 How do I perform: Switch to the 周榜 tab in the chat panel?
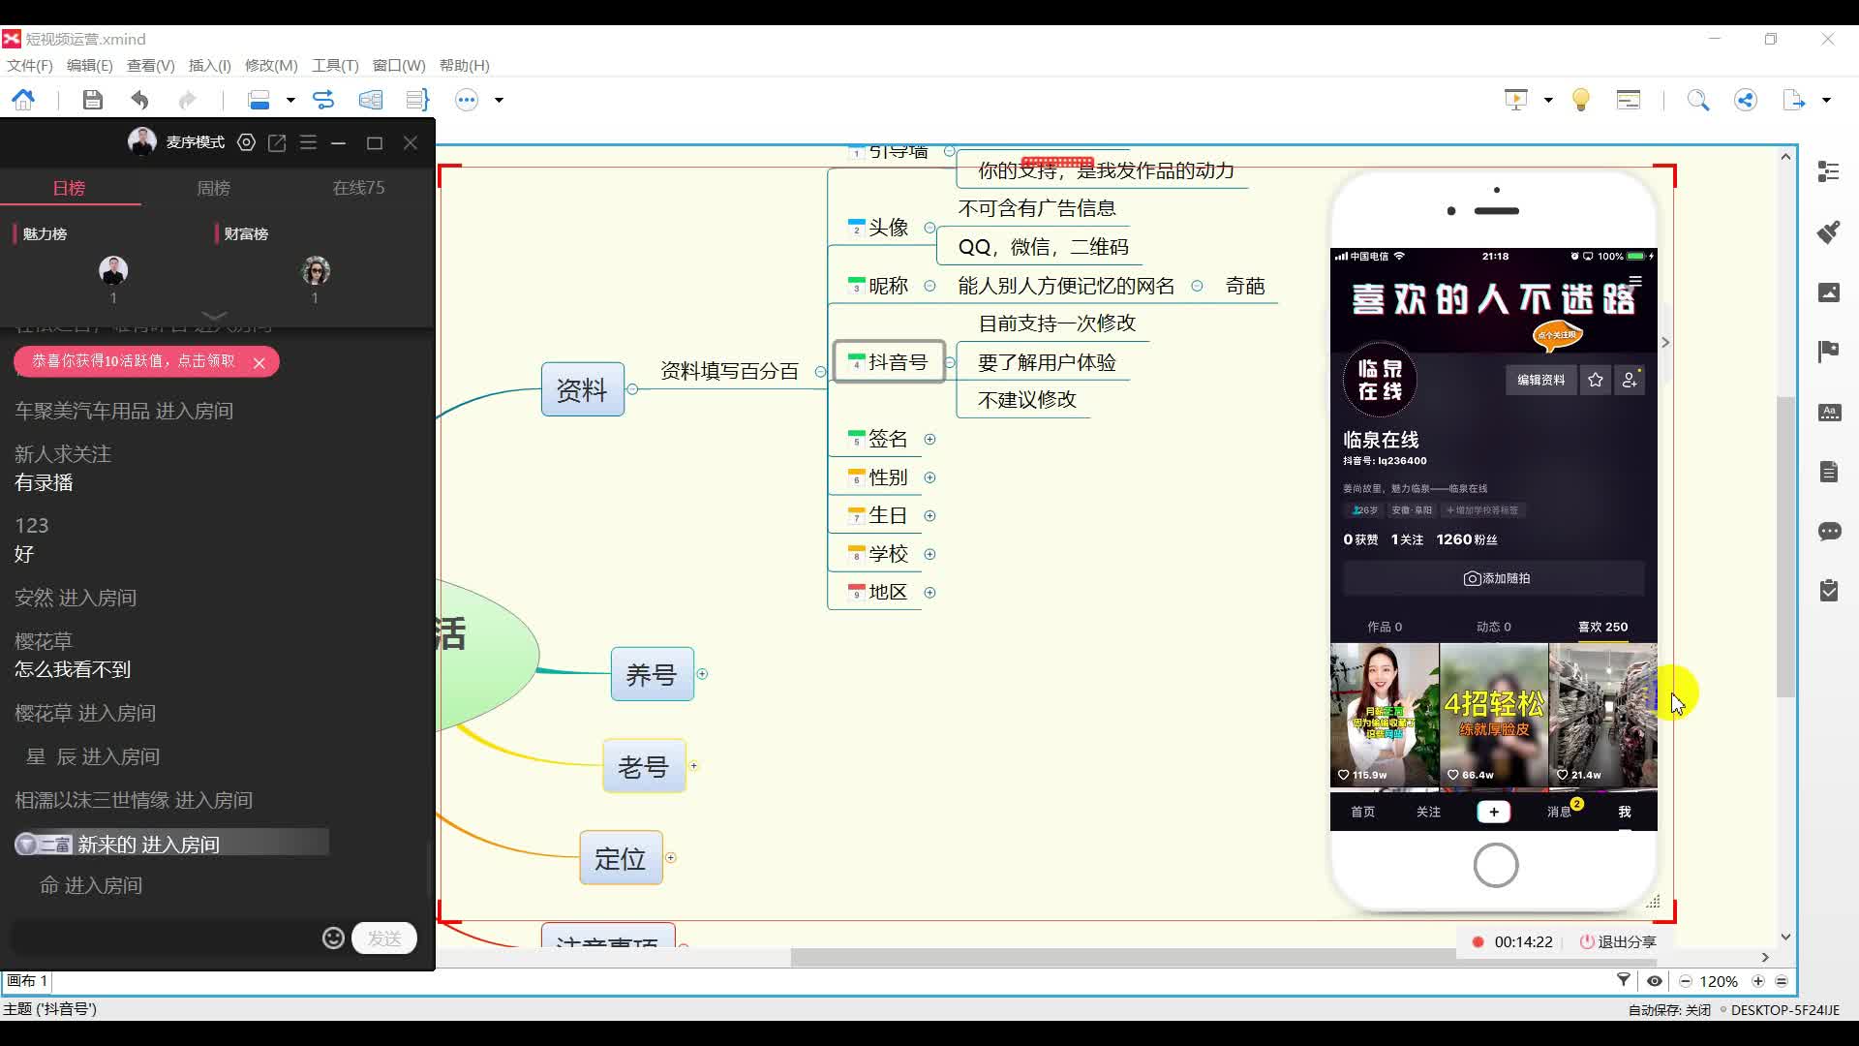[x=212, y=188]
